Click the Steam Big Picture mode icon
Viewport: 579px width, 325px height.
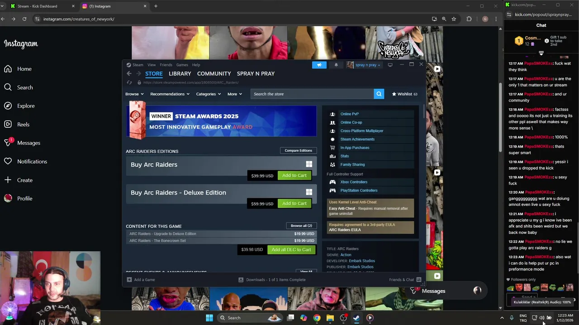point(390,65)
